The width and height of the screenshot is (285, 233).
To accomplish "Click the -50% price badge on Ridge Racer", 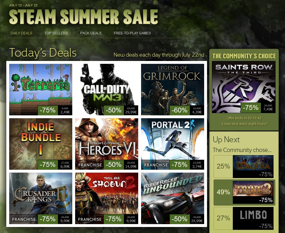I will pos(179,219).
